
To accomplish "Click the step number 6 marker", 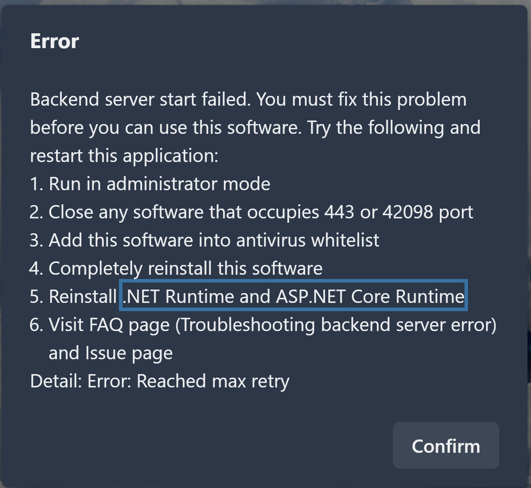I will coord(36,325).
